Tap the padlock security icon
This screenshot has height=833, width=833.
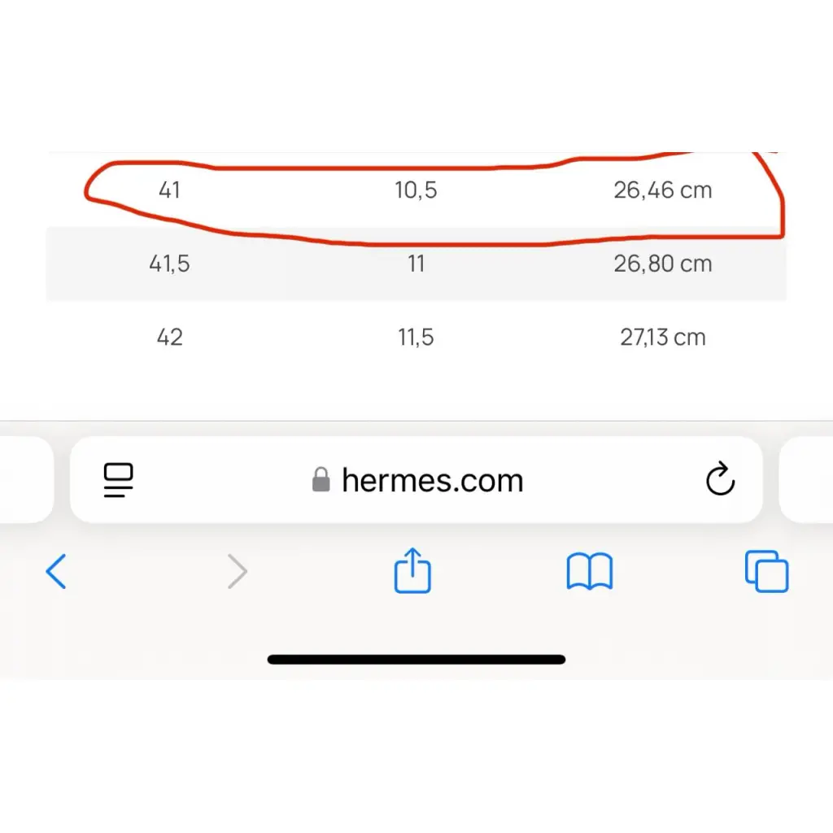click(x=321, y=480)
